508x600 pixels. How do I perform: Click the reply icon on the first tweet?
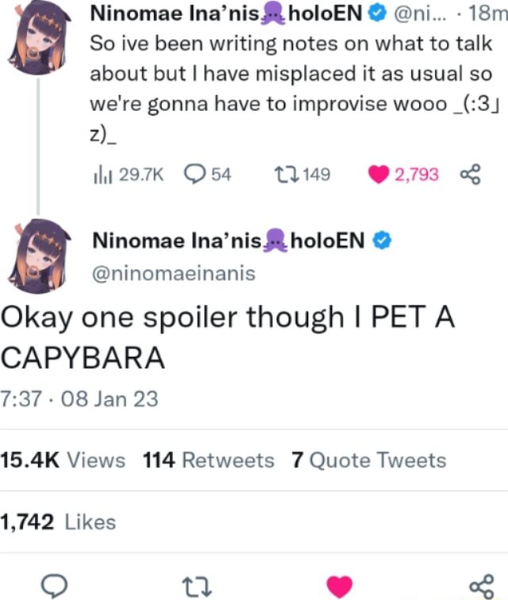pyautogui.click(x=194, y=175)
